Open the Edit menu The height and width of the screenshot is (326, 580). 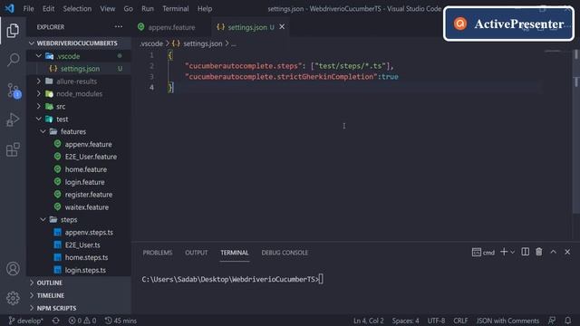(48, 8)
